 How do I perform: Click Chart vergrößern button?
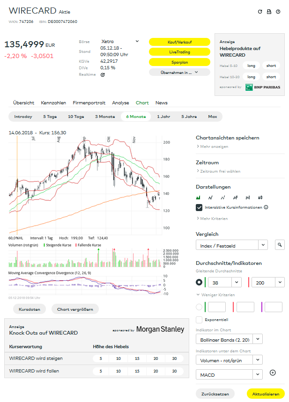coord(75,309)
